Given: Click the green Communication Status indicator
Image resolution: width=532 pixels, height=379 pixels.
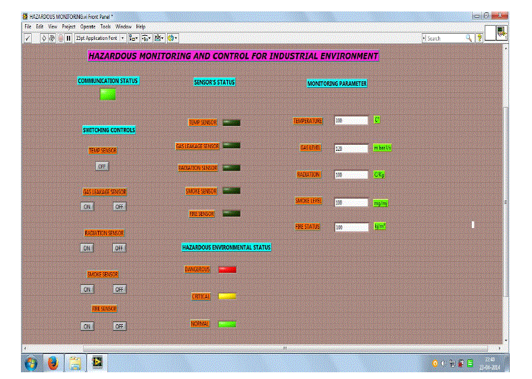Looking at the screenshot, I should point(108,95).
